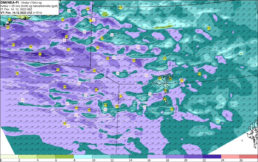
Task: Click the "18" tick label on the color scale
Action: click(x=167, y=160)
